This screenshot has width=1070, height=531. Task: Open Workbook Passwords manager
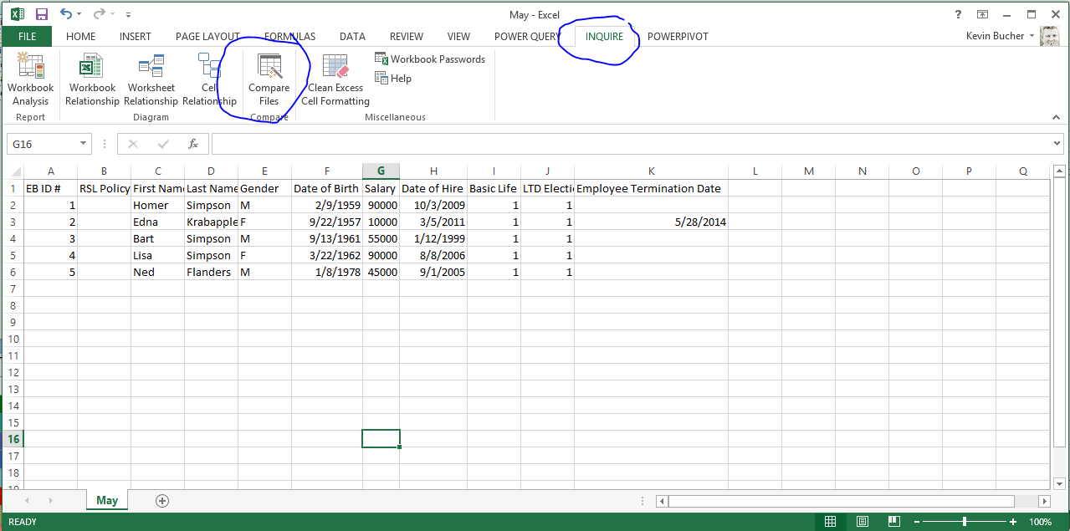click(x=430, y=59)
